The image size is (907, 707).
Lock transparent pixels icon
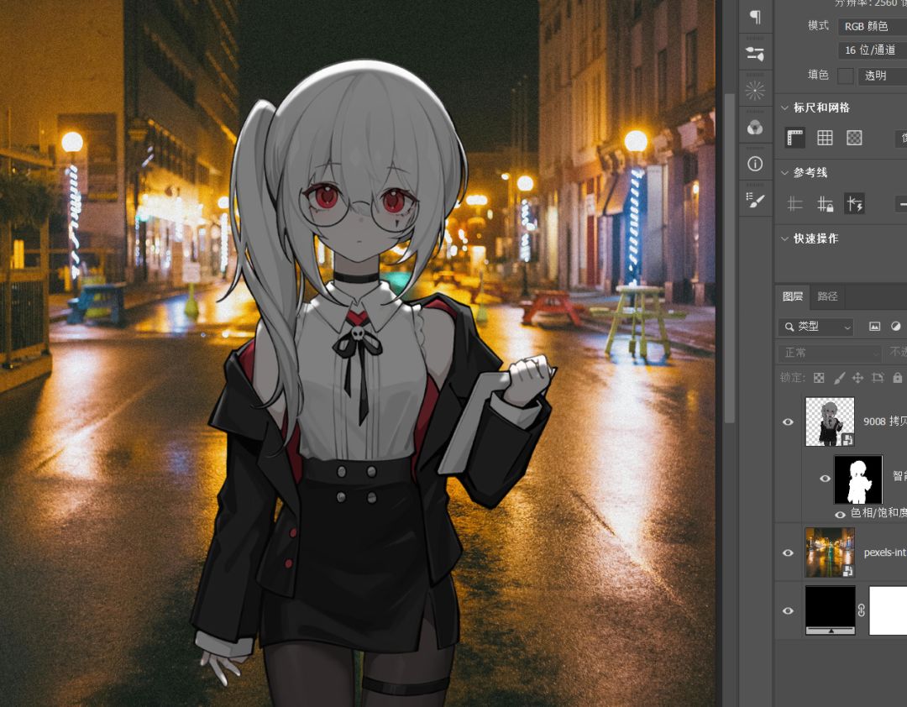(x=819, y=378)
